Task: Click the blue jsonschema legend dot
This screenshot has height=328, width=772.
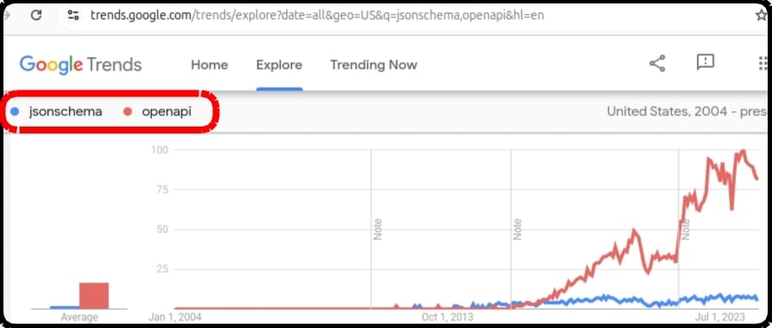Action: click(x=15, y=112)
